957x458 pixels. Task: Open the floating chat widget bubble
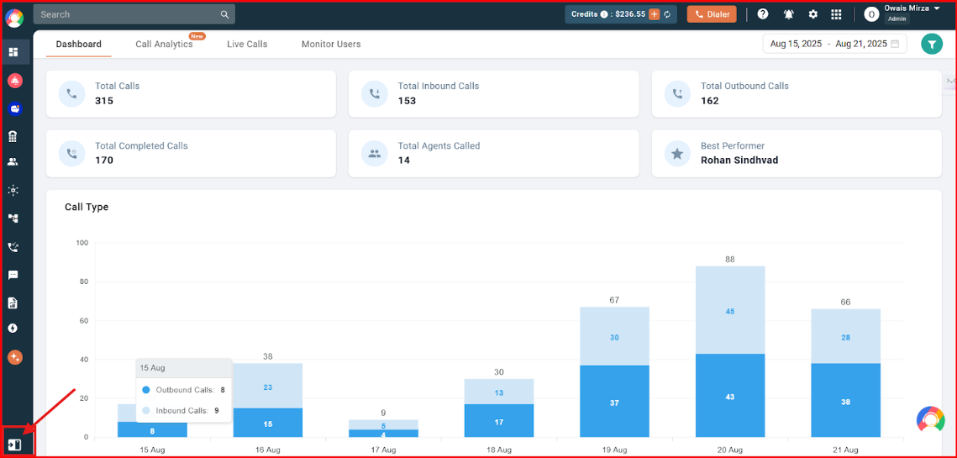point(931,420)
